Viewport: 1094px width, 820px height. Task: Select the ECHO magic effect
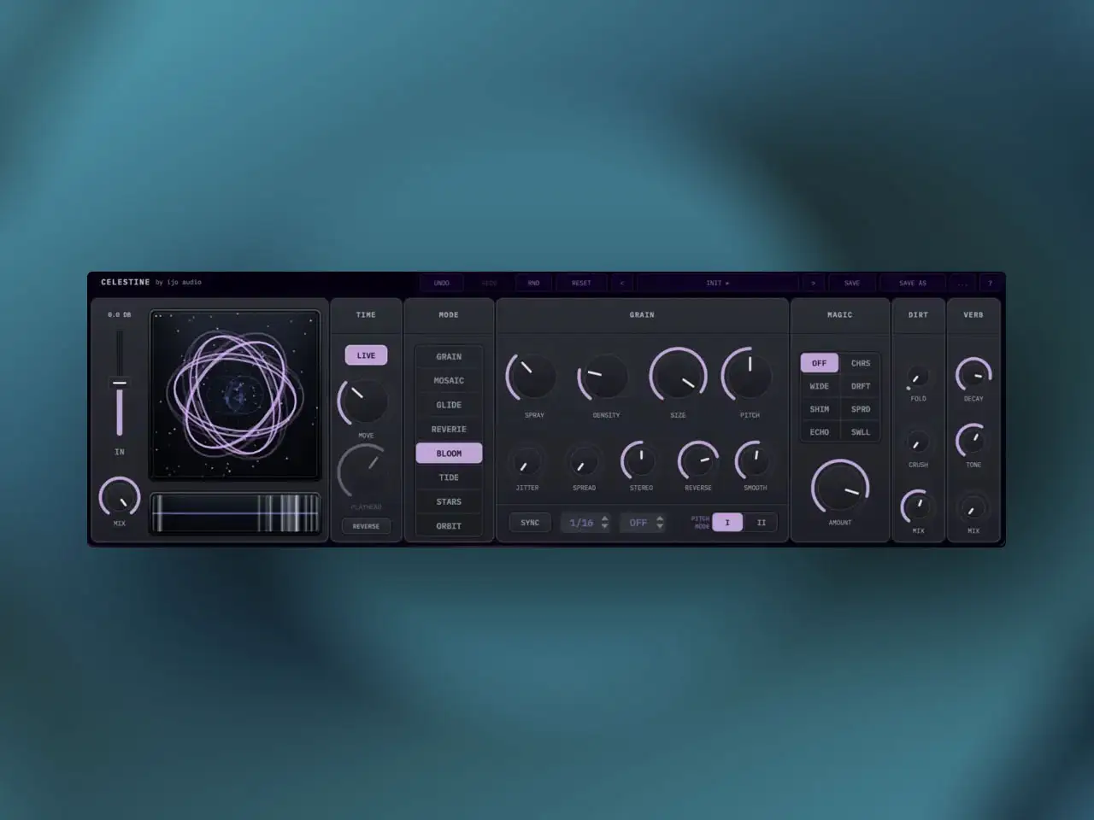click(x=819, y=432)
